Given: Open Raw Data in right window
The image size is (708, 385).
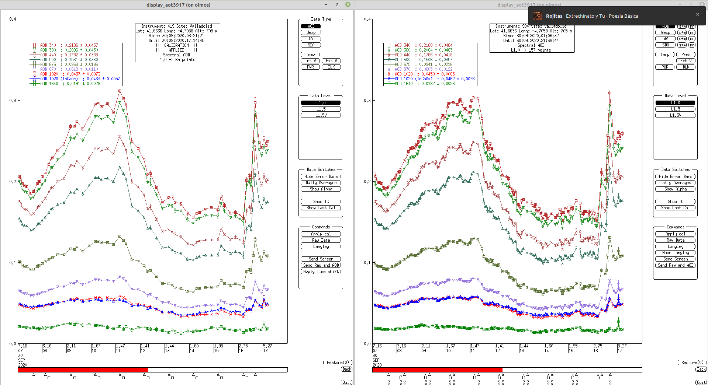Looking at the screenshot, I should (x=676, y=240).
